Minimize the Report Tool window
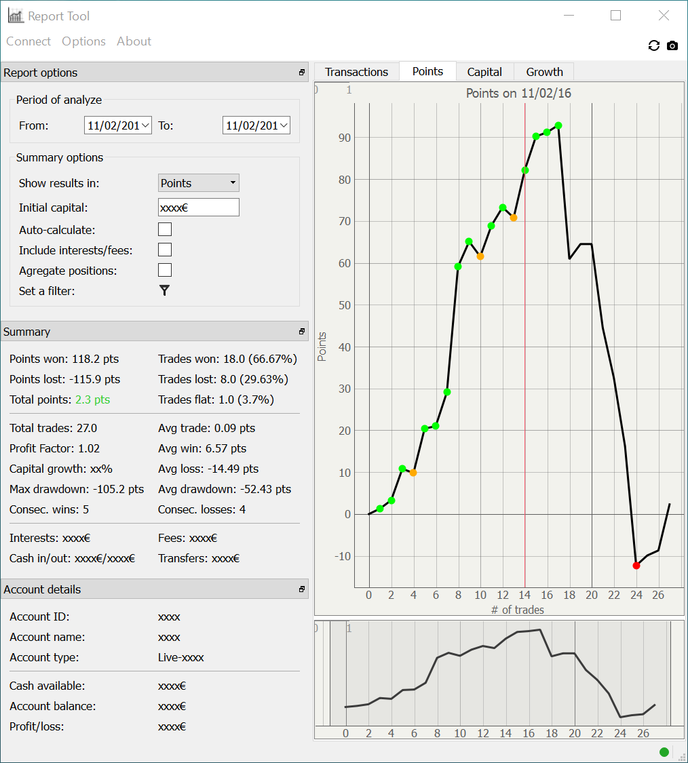688x763 pixels. (569, 16)
